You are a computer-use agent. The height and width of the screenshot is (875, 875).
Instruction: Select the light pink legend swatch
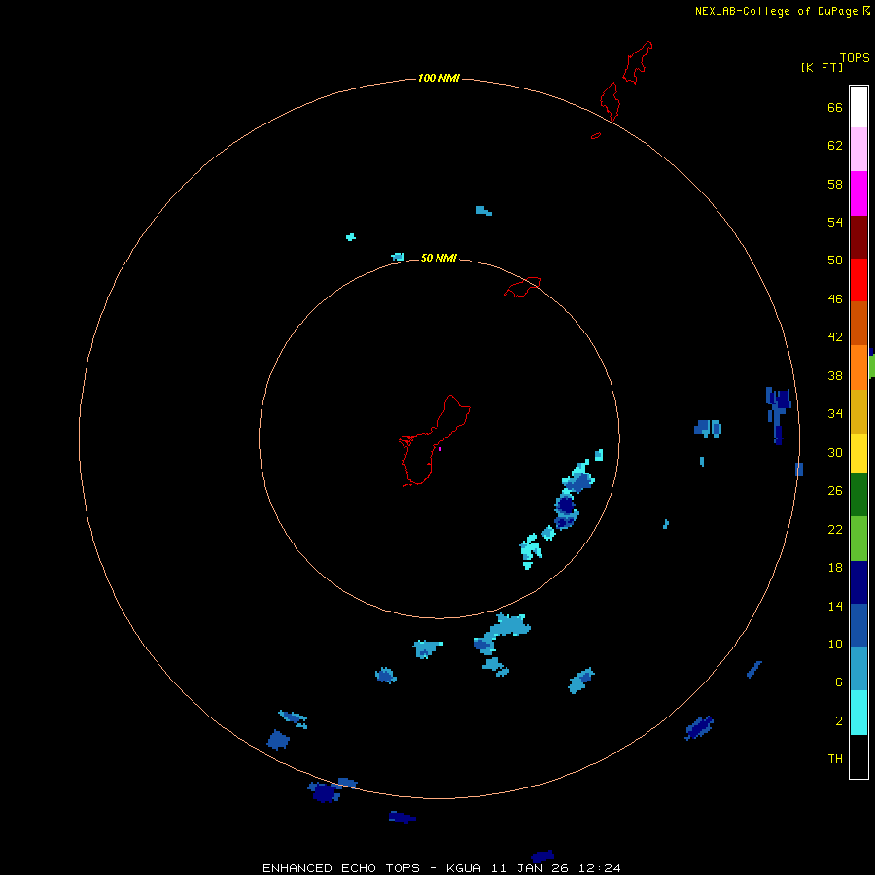[x=858, y=149]
